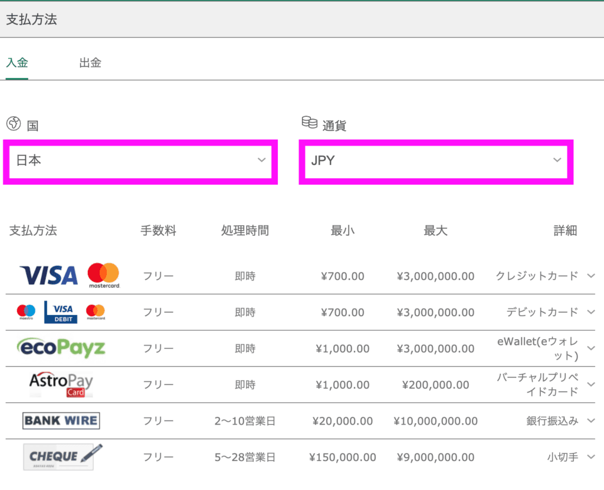Click the Mastercard logo in credit card row

pos(104,275)
